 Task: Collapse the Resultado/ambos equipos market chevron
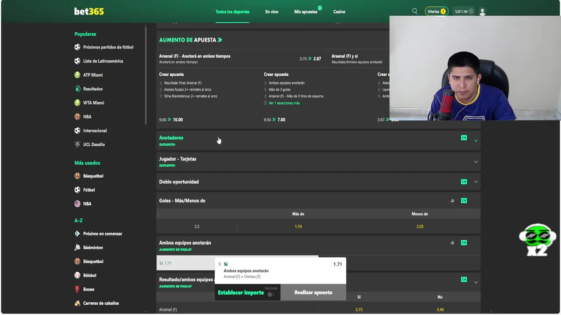click(476, 282)
